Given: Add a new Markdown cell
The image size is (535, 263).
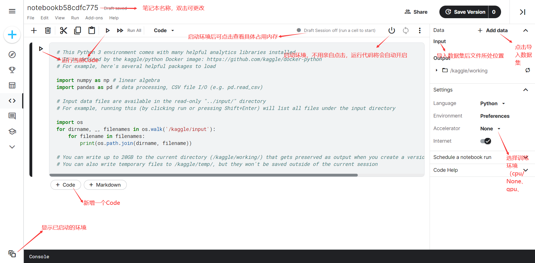Looking at the screenshot, I should click(105, 185).
